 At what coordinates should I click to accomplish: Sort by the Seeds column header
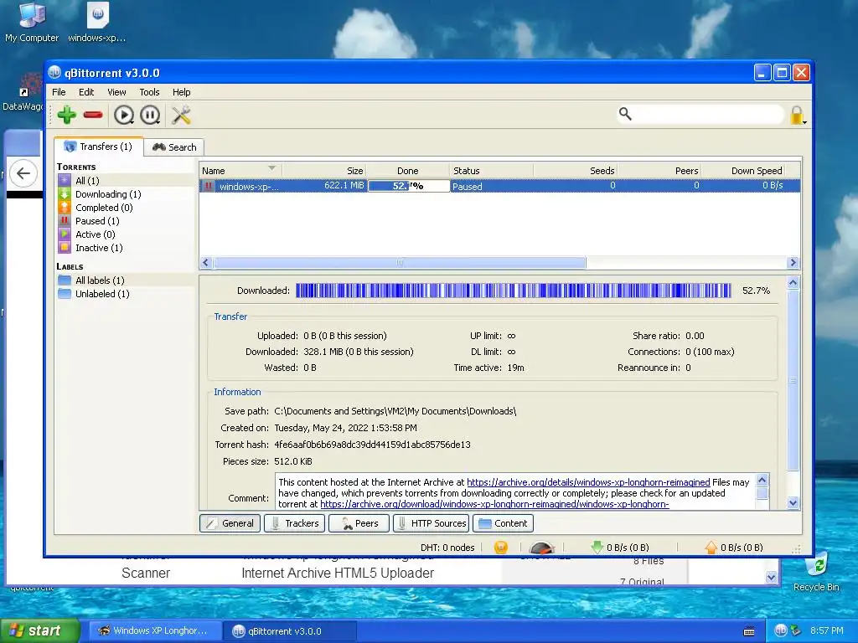(x=575, y=171)
